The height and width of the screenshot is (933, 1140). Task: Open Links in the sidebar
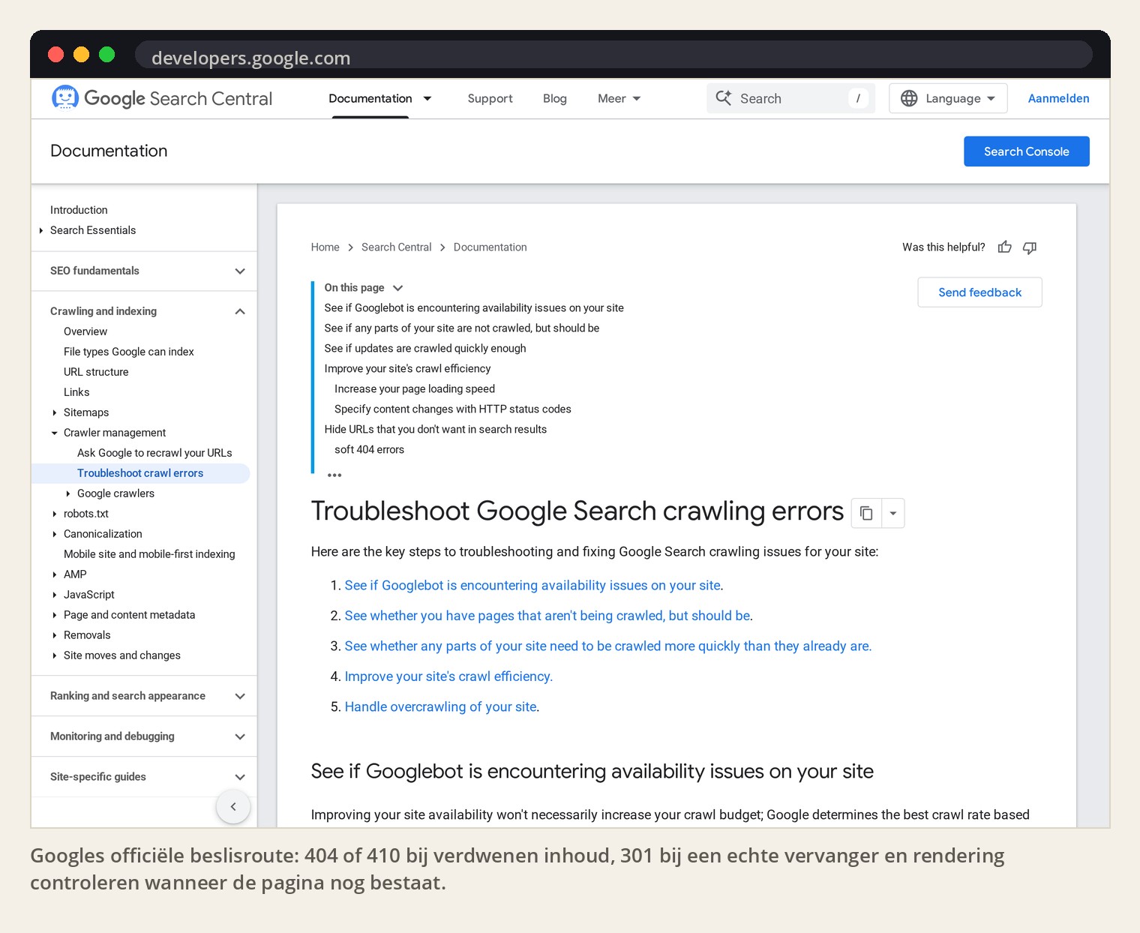(x=76, y=392)
